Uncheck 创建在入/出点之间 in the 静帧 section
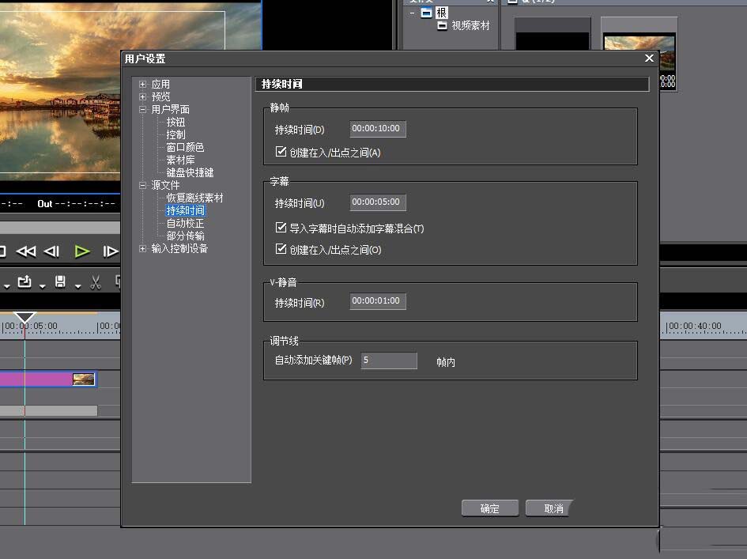The height and width of the screenshot is (559, 747). point(280,150)
